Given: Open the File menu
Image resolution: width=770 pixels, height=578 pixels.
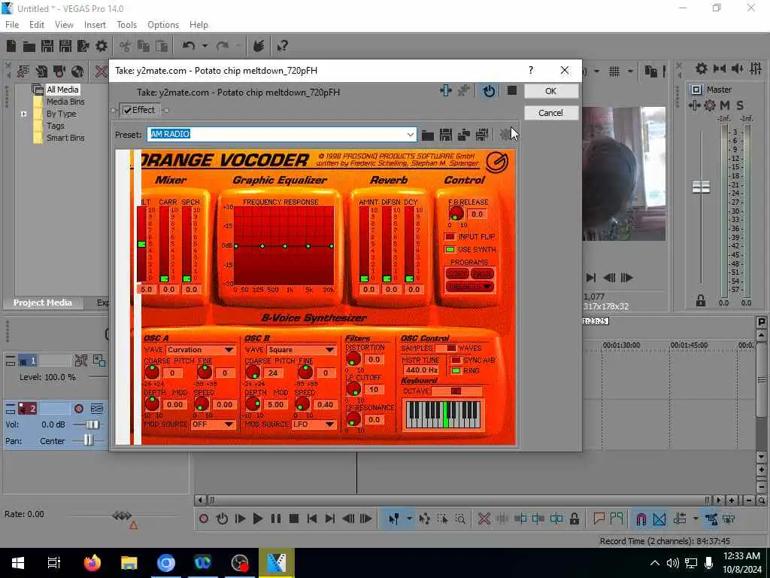Looking at the screenshot, I should tap(12, 25).
